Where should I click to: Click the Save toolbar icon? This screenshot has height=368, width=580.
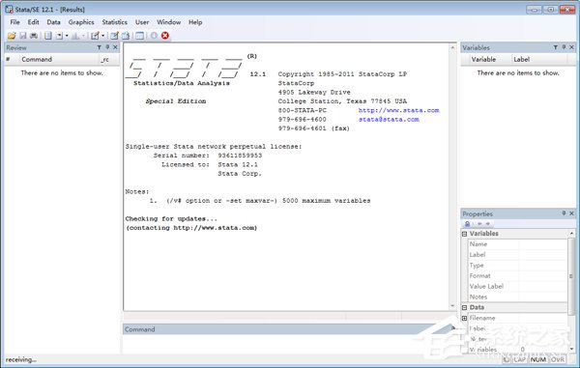pos(23,36)
